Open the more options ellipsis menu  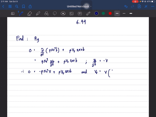(x=153, y=6)
